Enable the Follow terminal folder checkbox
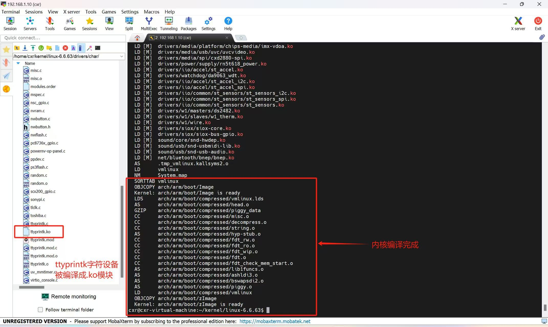This screenshot has height=327, width=548. tap(40, 310)
